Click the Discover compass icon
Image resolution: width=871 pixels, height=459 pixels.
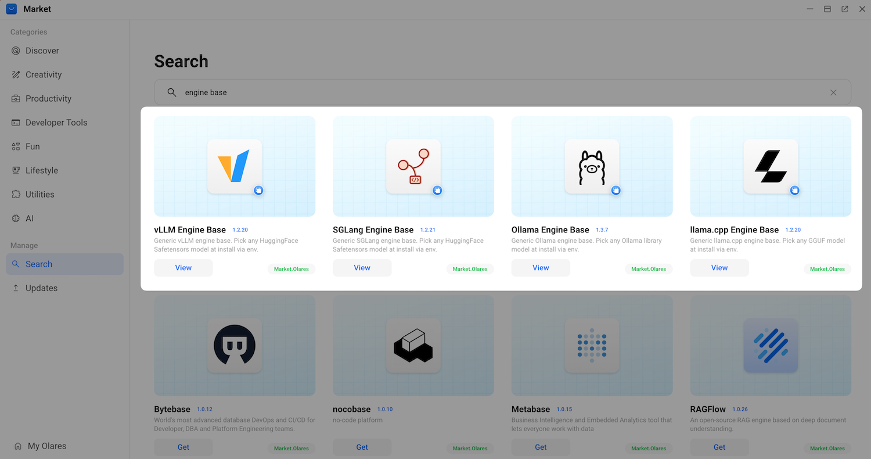(16, 51)
